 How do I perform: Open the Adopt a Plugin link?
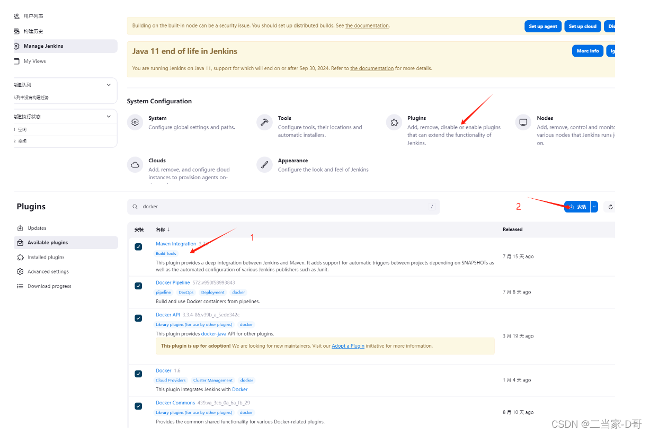pos(348,346)
